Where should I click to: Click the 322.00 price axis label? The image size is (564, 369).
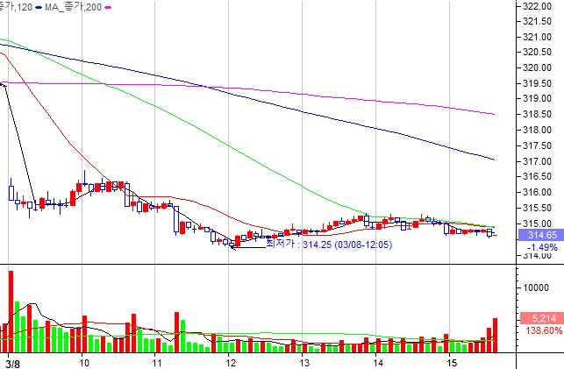coord(537,6)
